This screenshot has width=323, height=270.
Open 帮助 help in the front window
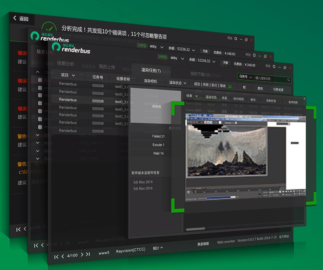(268, 66)
